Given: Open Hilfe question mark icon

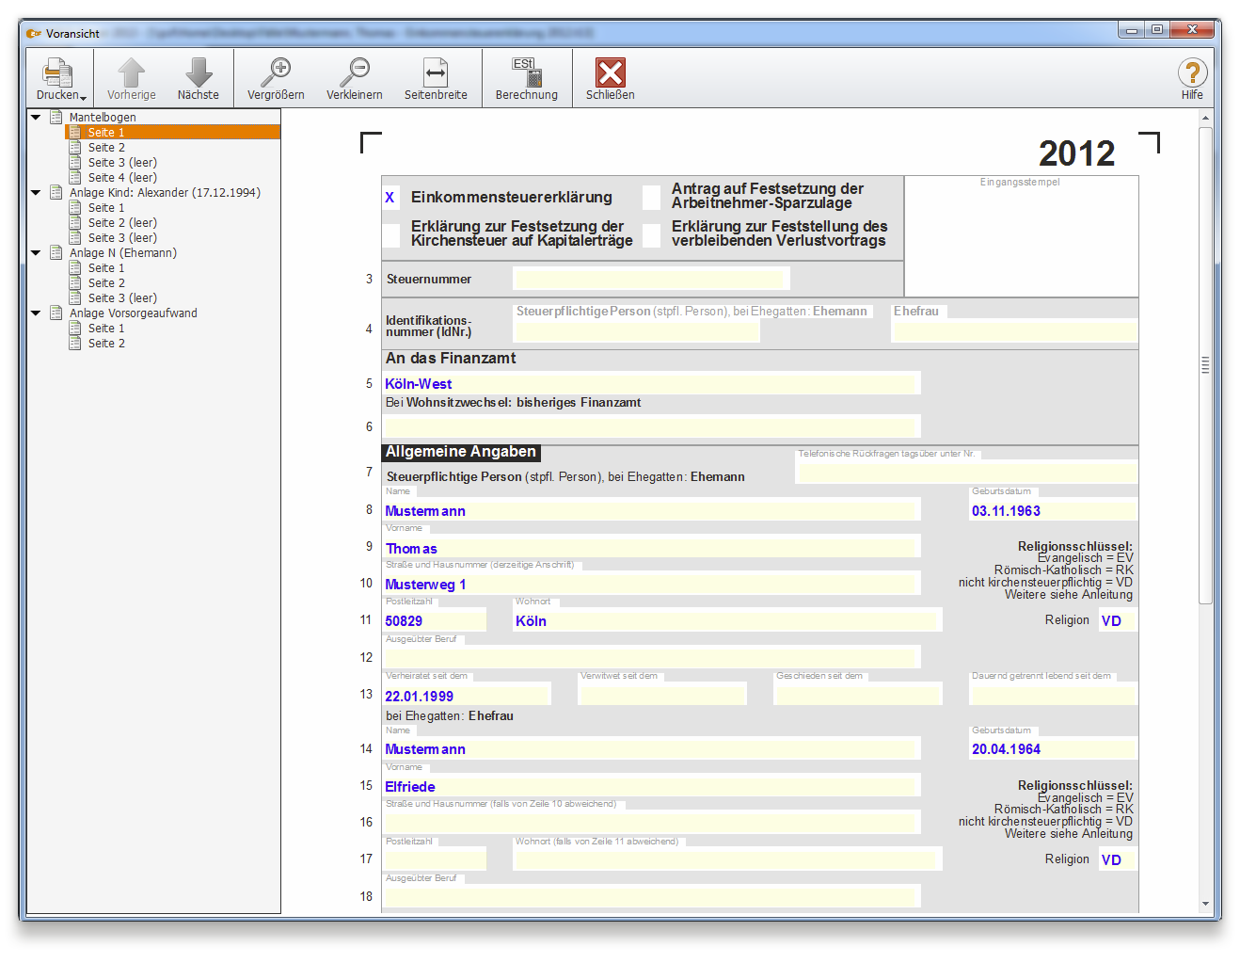Looking at the screenshot, I should pyautogui.click(x=1192, y=73).
